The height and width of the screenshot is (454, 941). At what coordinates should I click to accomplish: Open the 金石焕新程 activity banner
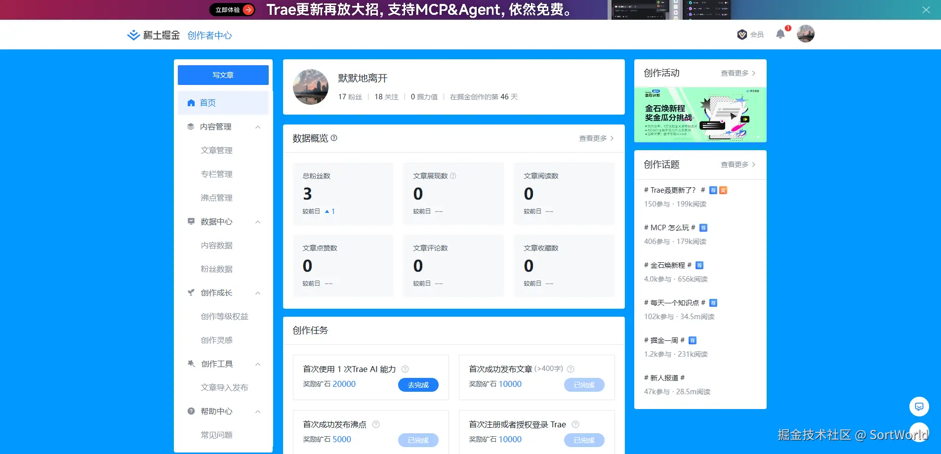700,115
